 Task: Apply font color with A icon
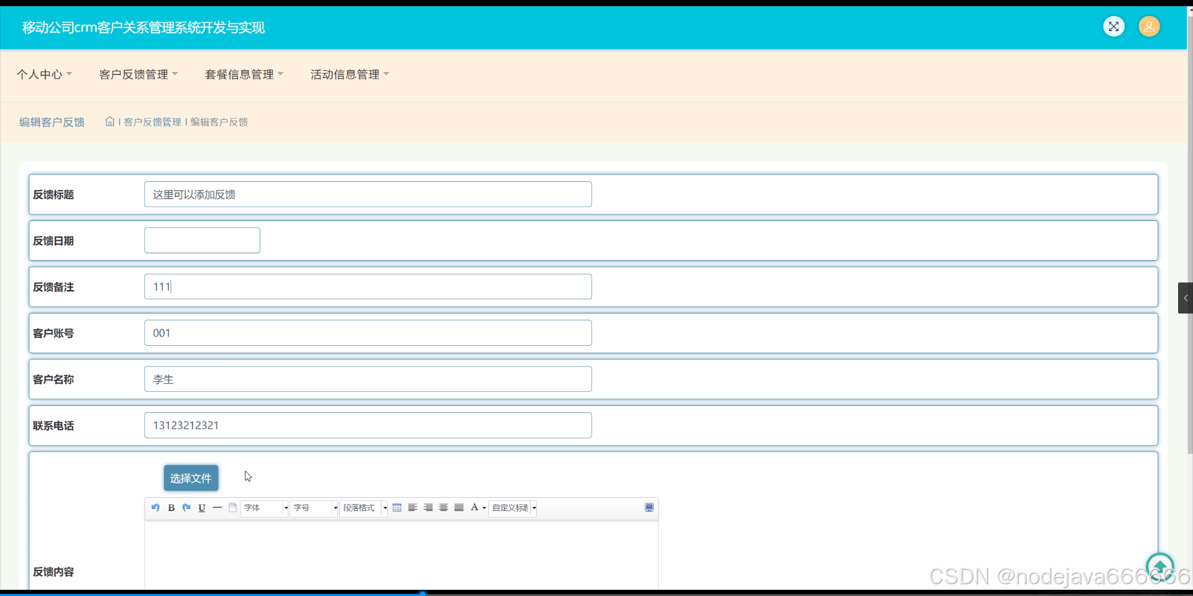point(475,508)
